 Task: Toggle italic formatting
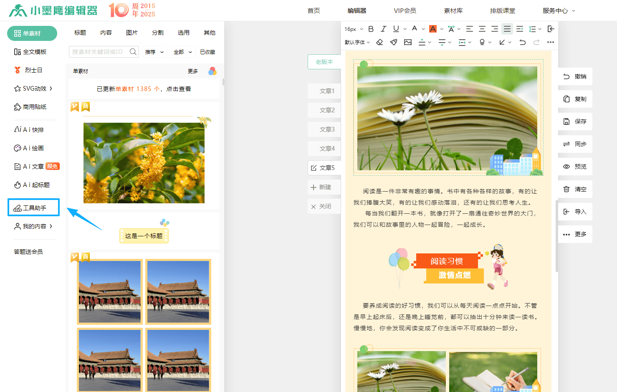tap(383, 29)
